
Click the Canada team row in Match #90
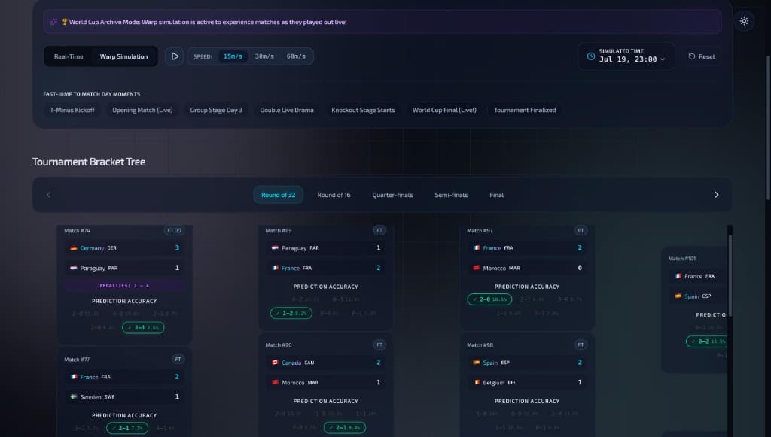325,363
